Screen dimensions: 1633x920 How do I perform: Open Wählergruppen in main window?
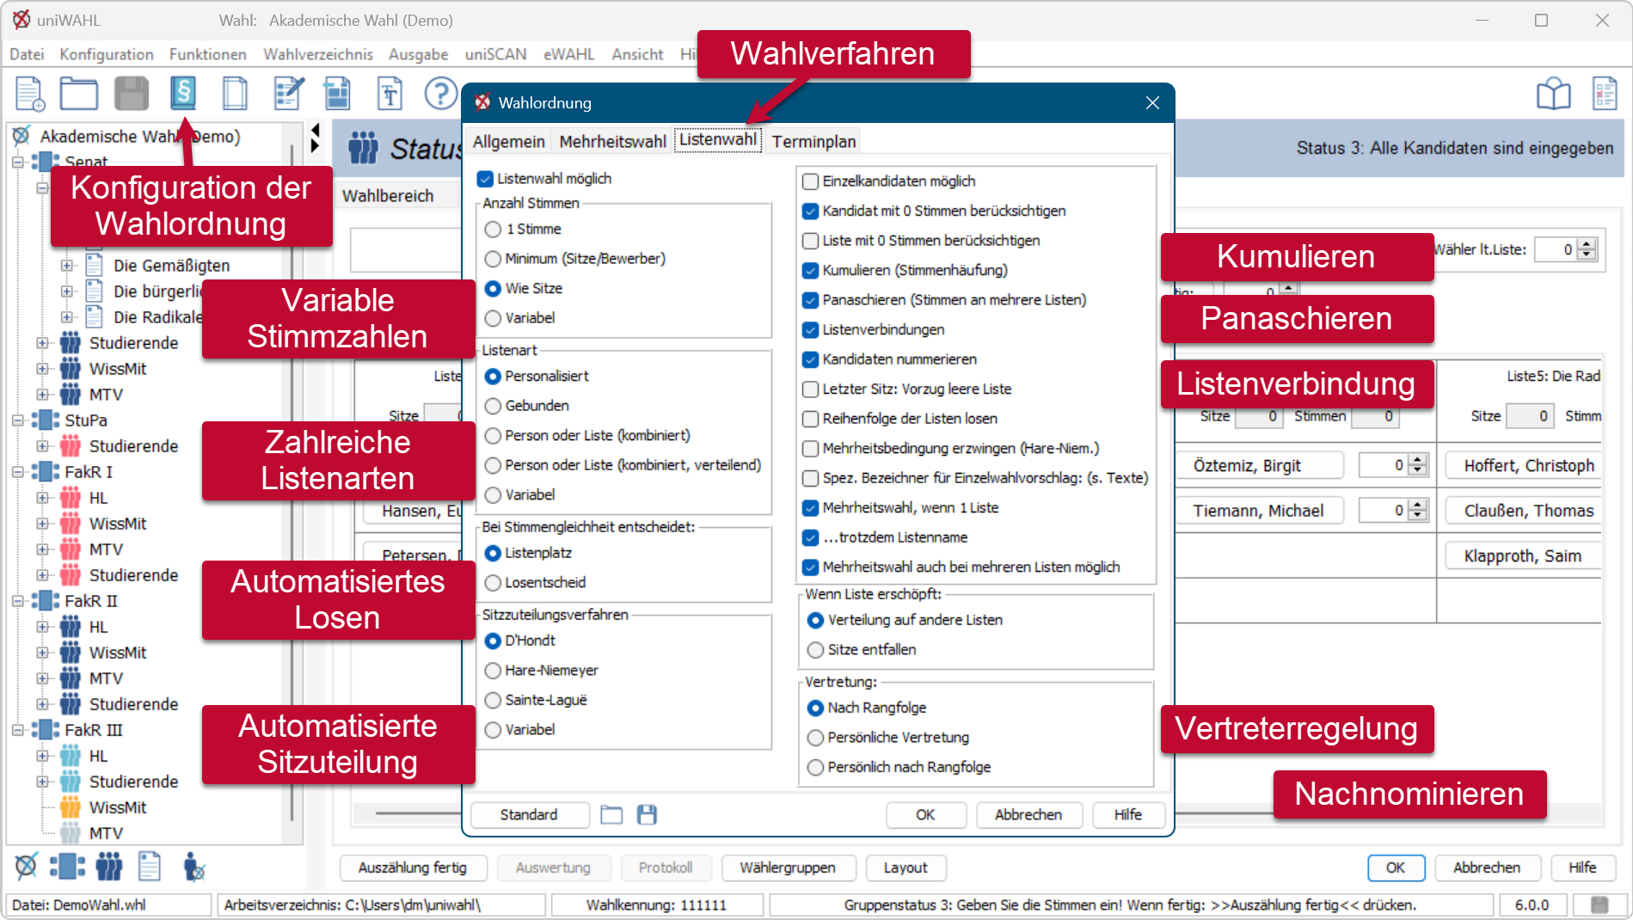788,868
